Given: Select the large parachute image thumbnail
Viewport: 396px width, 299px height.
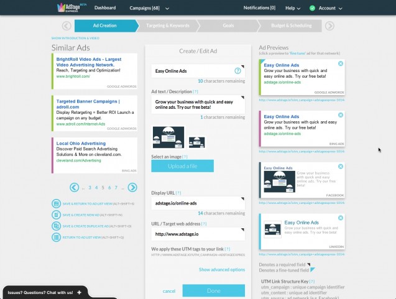Looking at the screenshot, I should 168,137.
